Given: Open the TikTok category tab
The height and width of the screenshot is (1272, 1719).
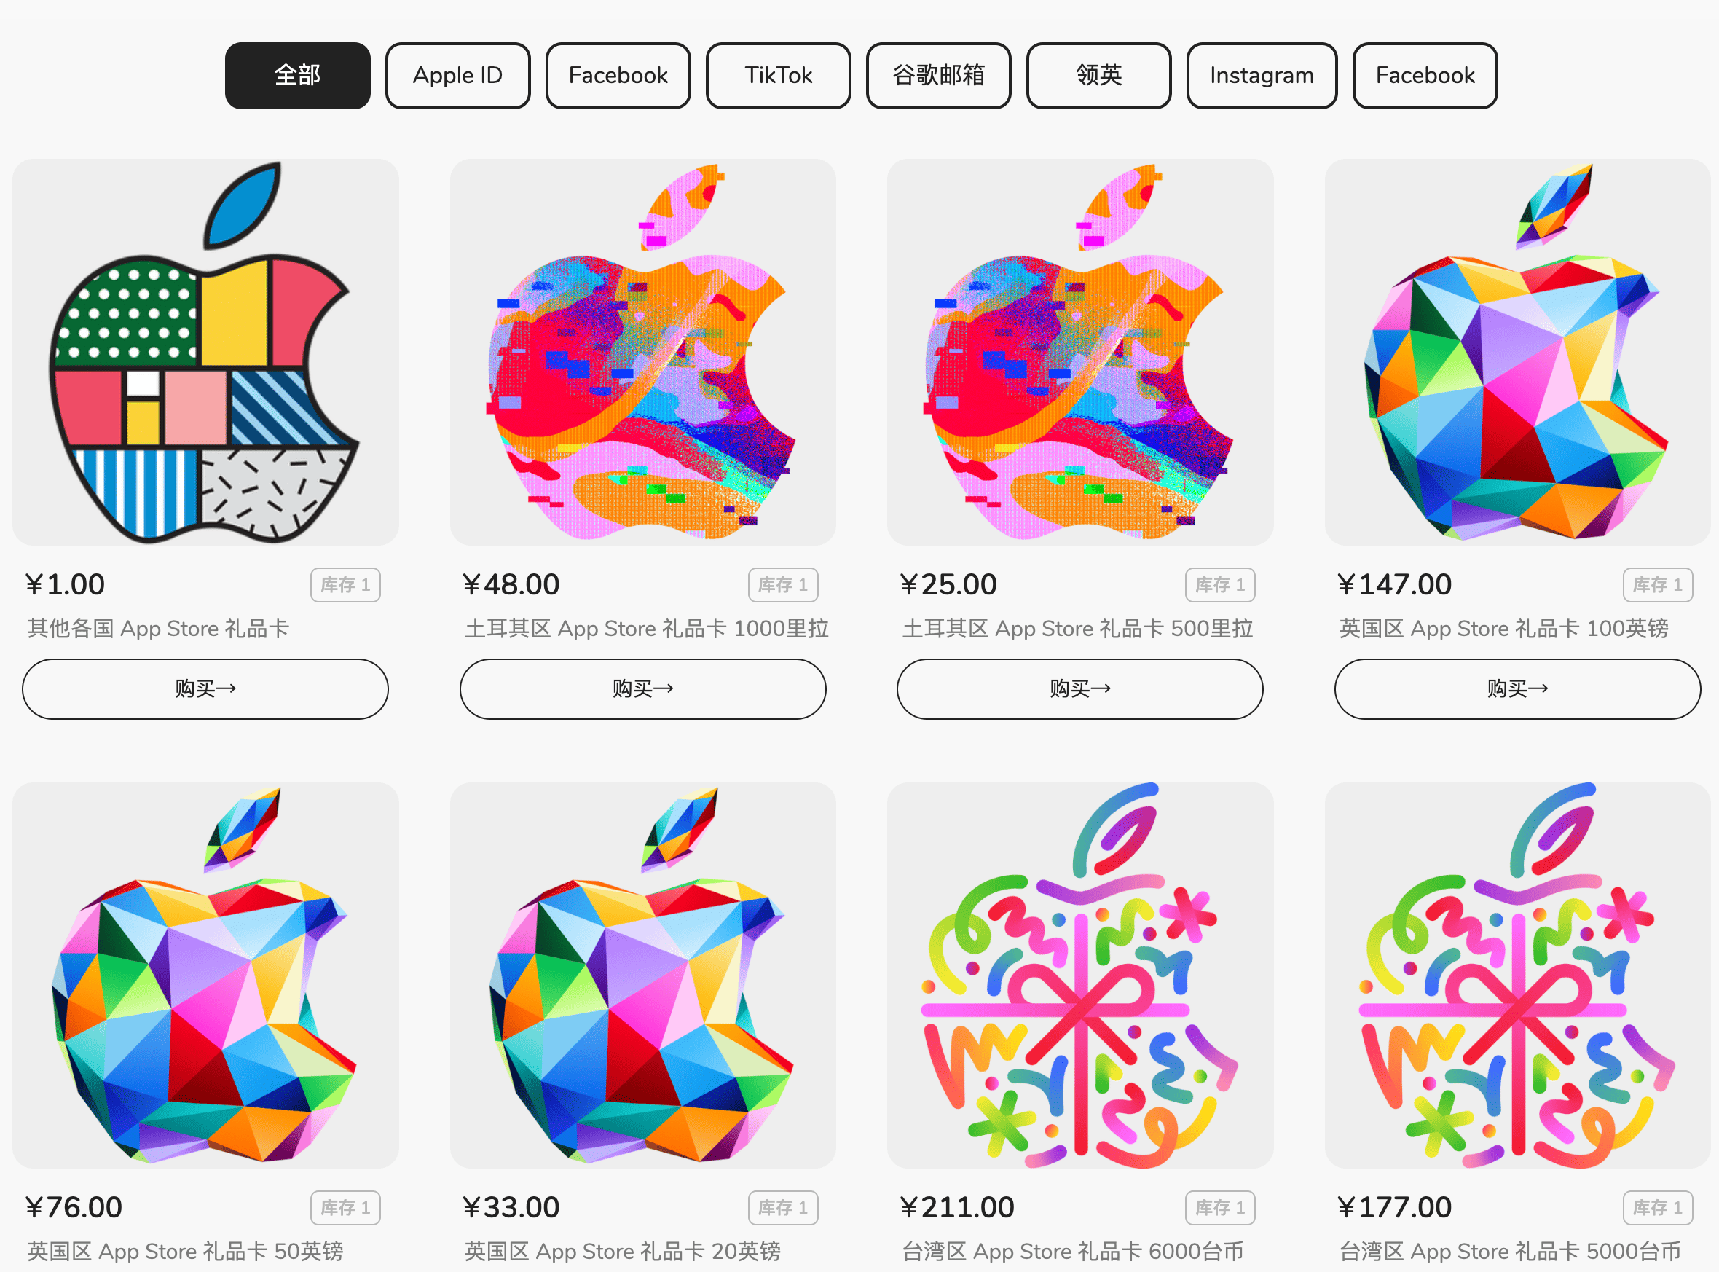Looking at the screenshot, I should (778, 76).
